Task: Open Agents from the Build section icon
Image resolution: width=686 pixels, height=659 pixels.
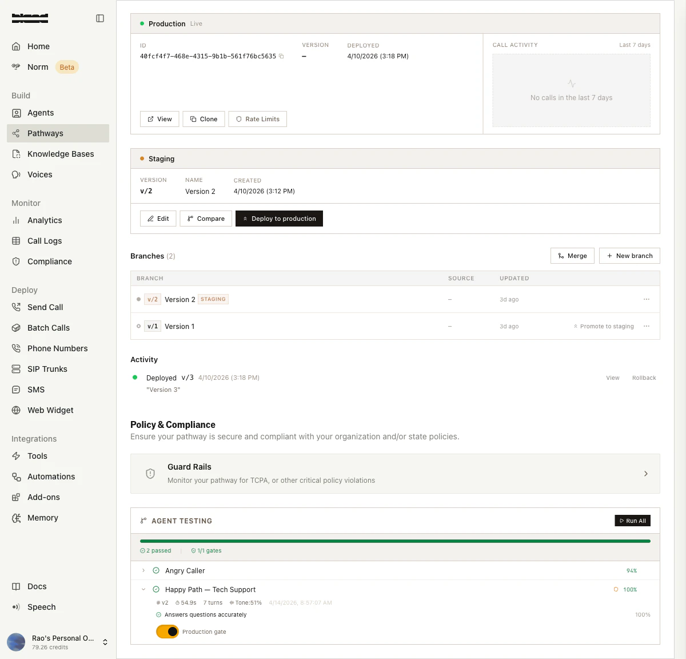Action: [x=16, y=113]
